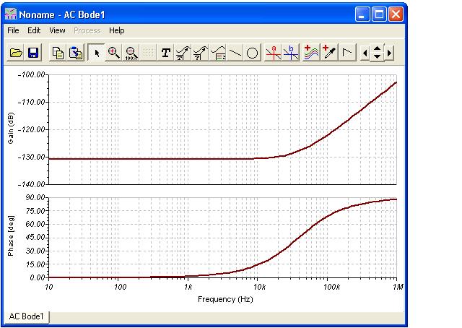Select the 100k frequency tick label
The image size is (462, 328).
click(x=331, y=287)
